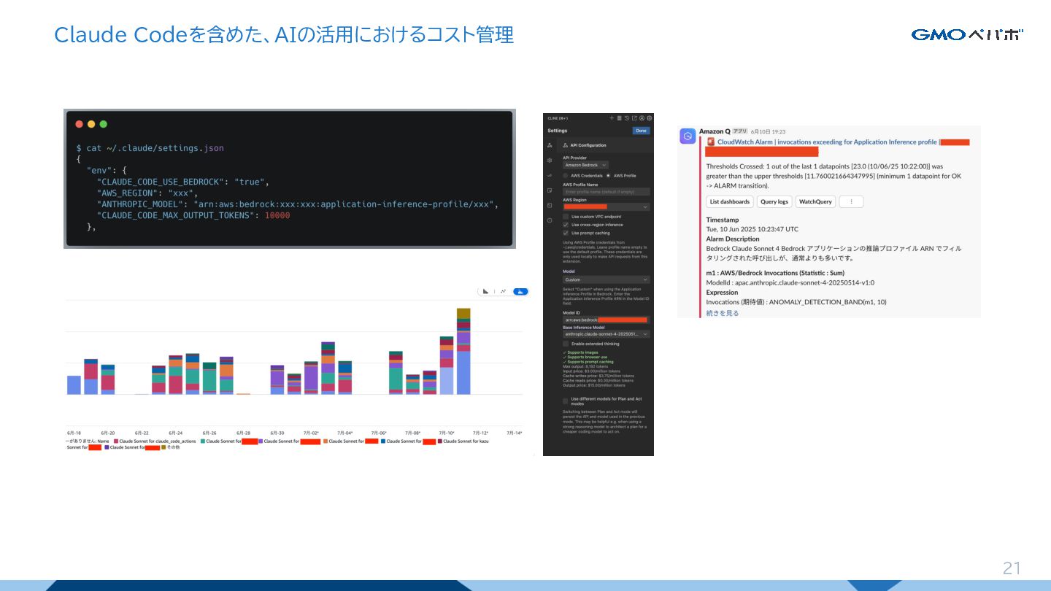The width and height of the screenshot is (1051, 591).
Task: Click the open-in-editor popout icon in Cline
Action: click(634, 117)
